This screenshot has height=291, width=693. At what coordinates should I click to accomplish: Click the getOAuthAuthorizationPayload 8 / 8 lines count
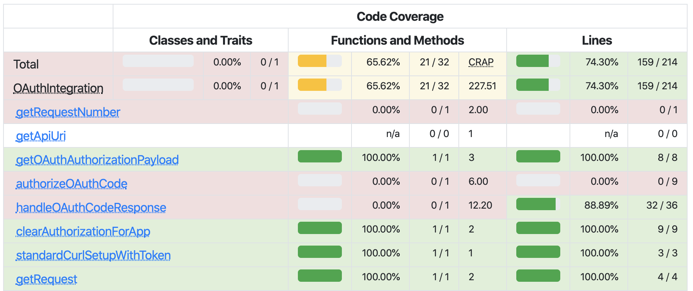pos(668,157)
